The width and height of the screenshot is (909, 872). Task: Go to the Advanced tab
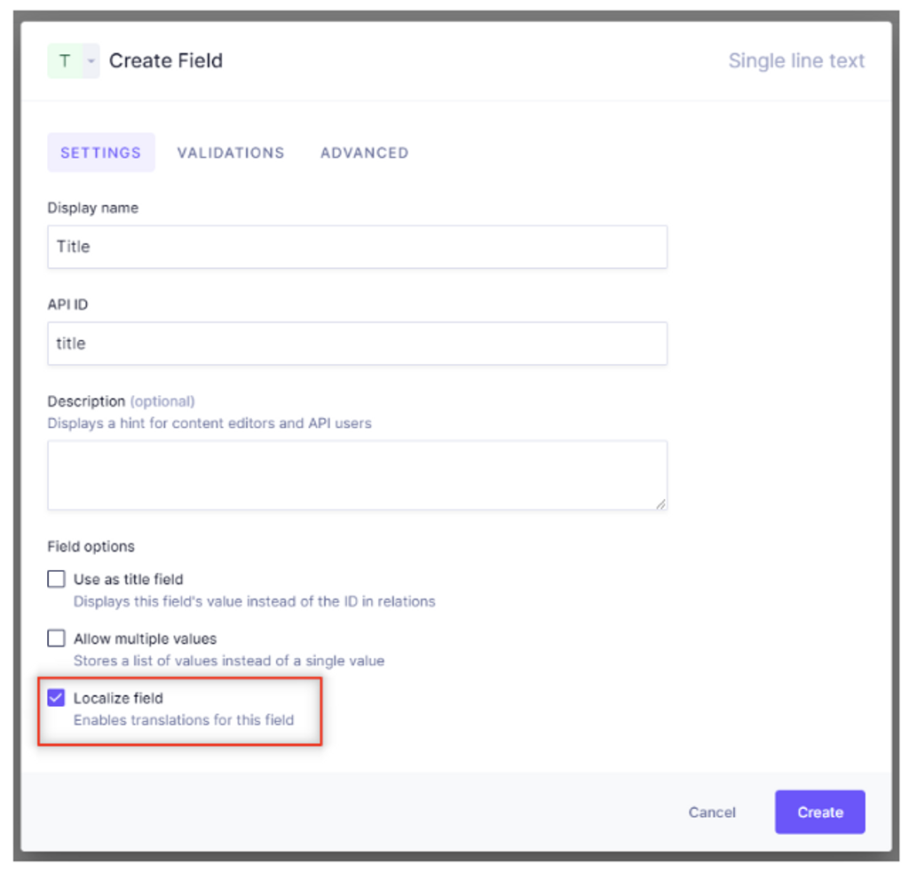tap(365, 153)
